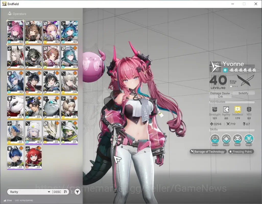Open the third skull-like skill icon
This screenshot has width=262, height=204.
237,139
